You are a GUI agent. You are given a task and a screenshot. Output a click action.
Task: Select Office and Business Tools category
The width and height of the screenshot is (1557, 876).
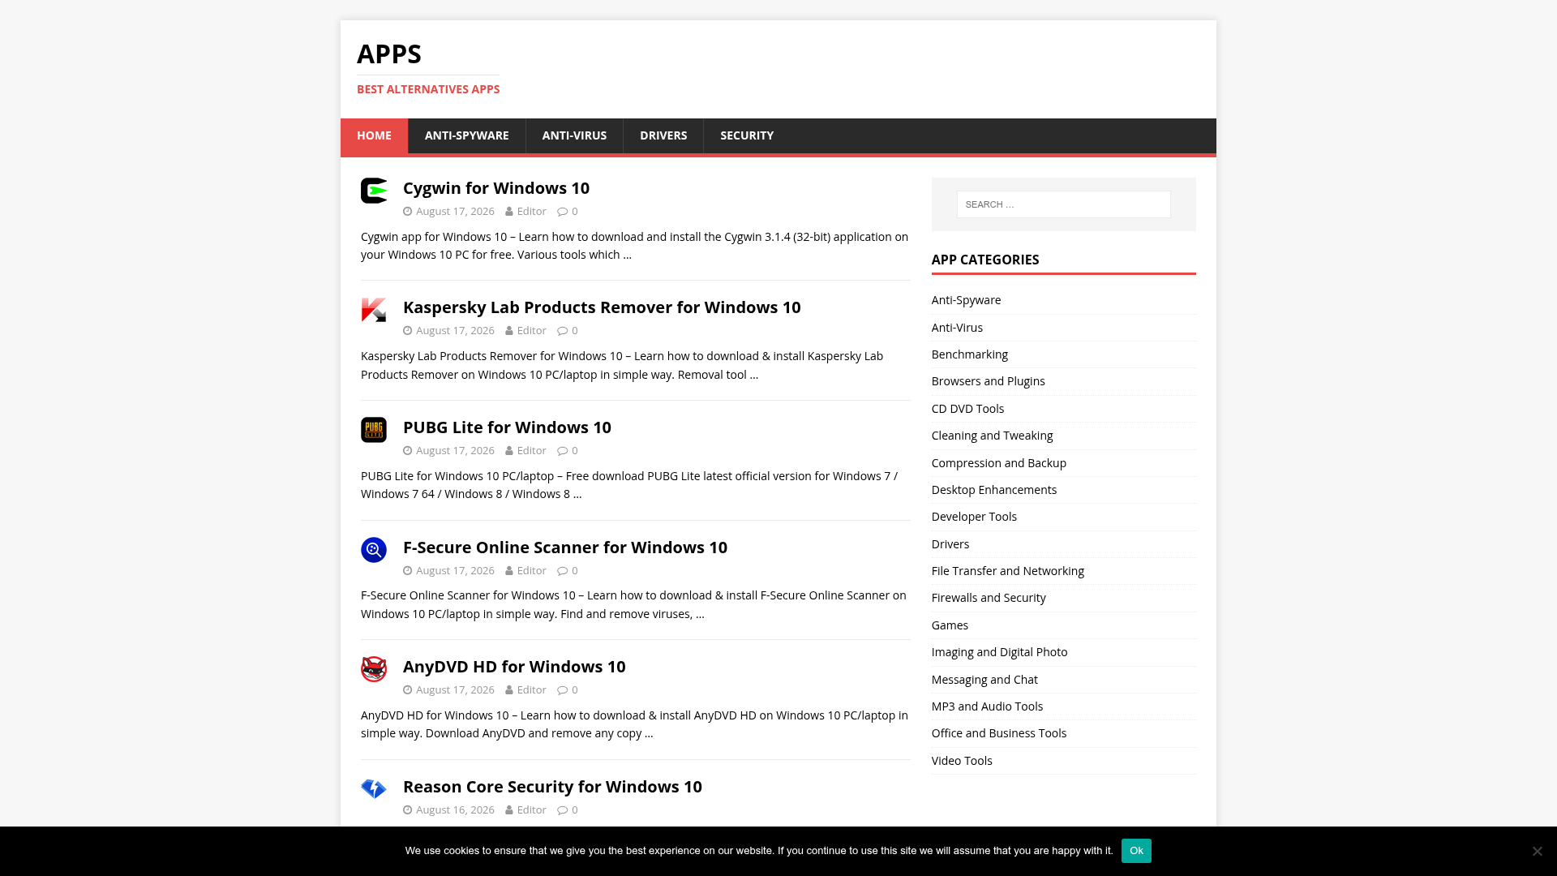(999, 733)
